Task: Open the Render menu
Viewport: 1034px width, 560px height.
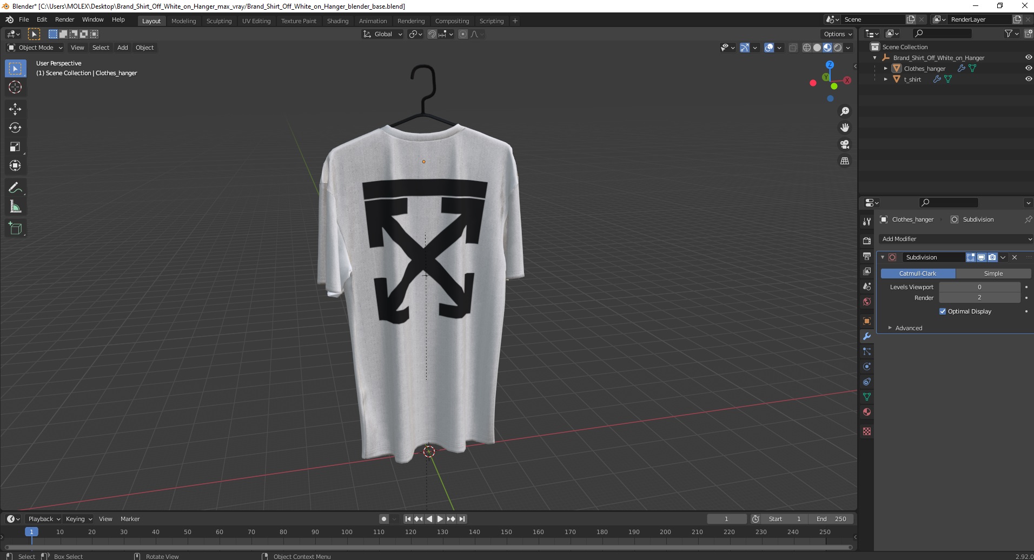Action: point(64,19)
